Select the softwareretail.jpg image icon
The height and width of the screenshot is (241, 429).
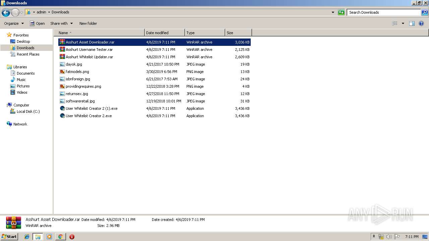[x=62, y=101]
